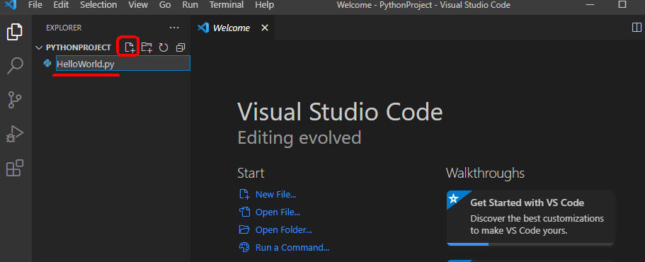645x262 pixels.
Task: Click the Split Editor icon
Action: pos(637,28)
